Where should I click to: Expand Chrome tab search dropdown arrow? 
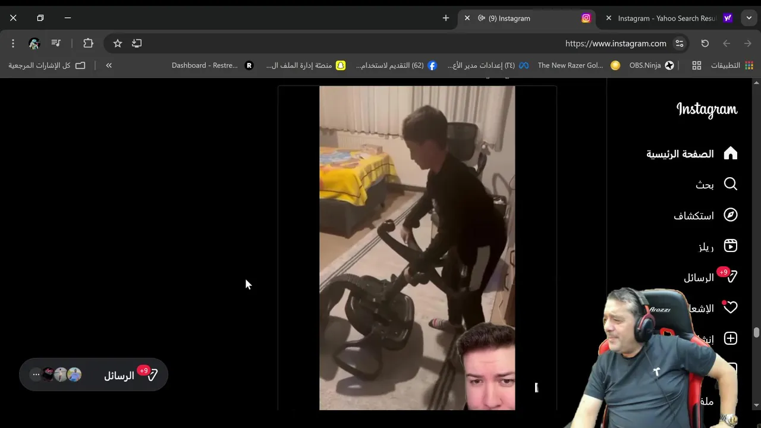pyautogui.click(x=748, y=18)
